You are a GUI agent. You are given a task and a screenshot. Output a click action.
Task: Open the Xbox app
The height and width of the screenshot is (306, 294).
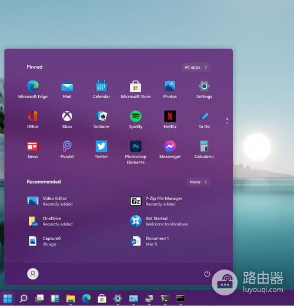coord(67,119)
